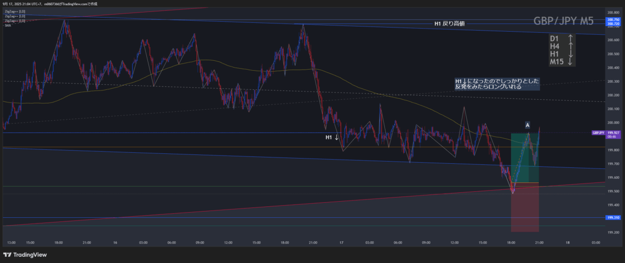Select the 'A' marker label

[x=528, y=125]
